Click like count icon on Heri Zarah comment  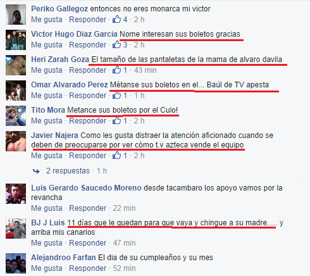116,70
